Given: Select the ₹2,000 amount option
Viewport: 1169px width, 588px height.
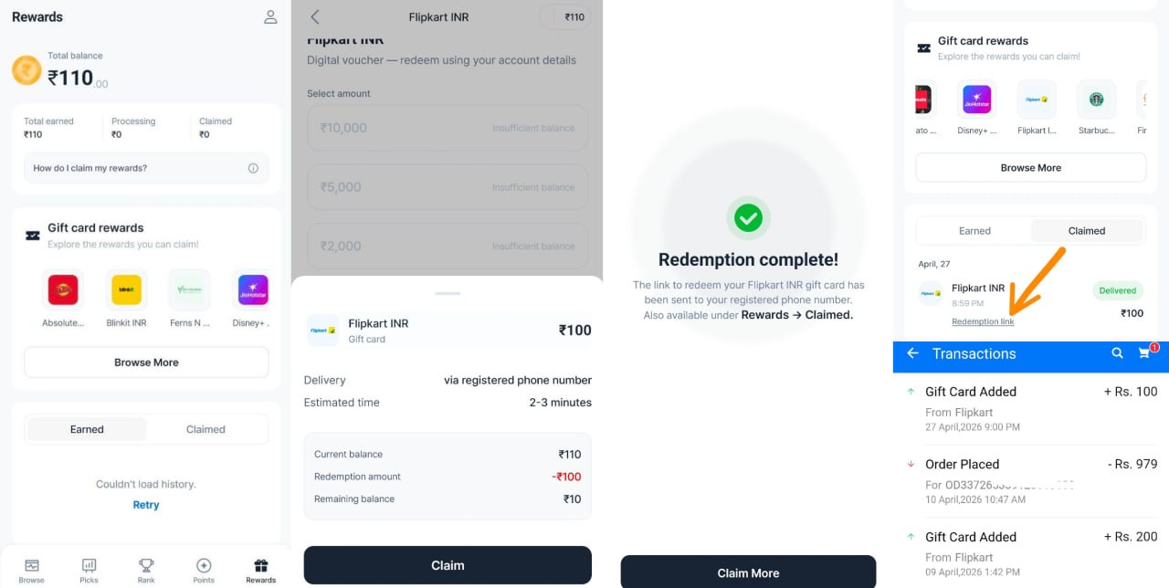Looking at the screenshot, I should tap(448, 245).
